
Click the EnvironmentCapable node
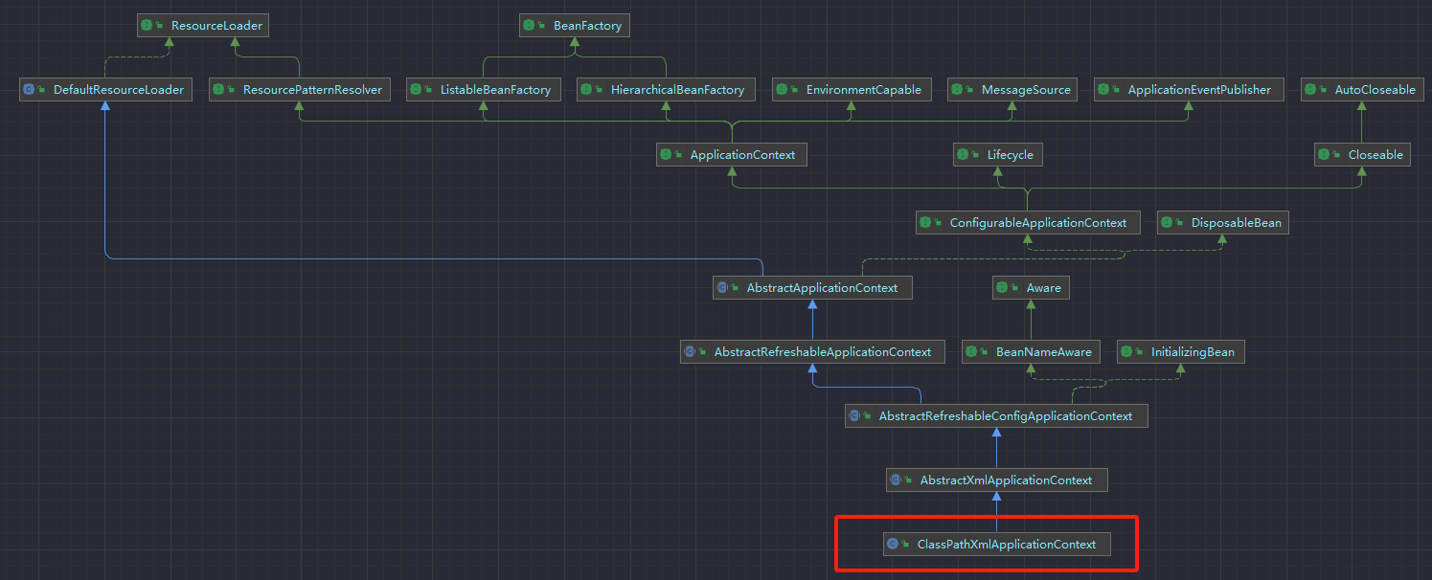point(852,90)
